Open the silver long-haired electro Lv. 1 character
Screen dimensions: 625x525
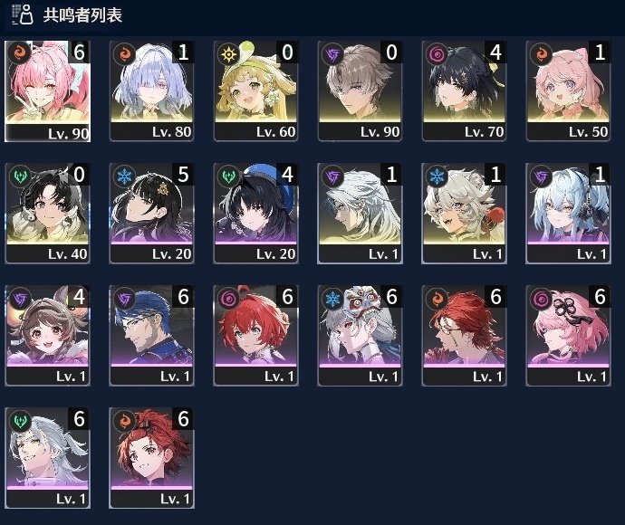(x=360, y=213)
